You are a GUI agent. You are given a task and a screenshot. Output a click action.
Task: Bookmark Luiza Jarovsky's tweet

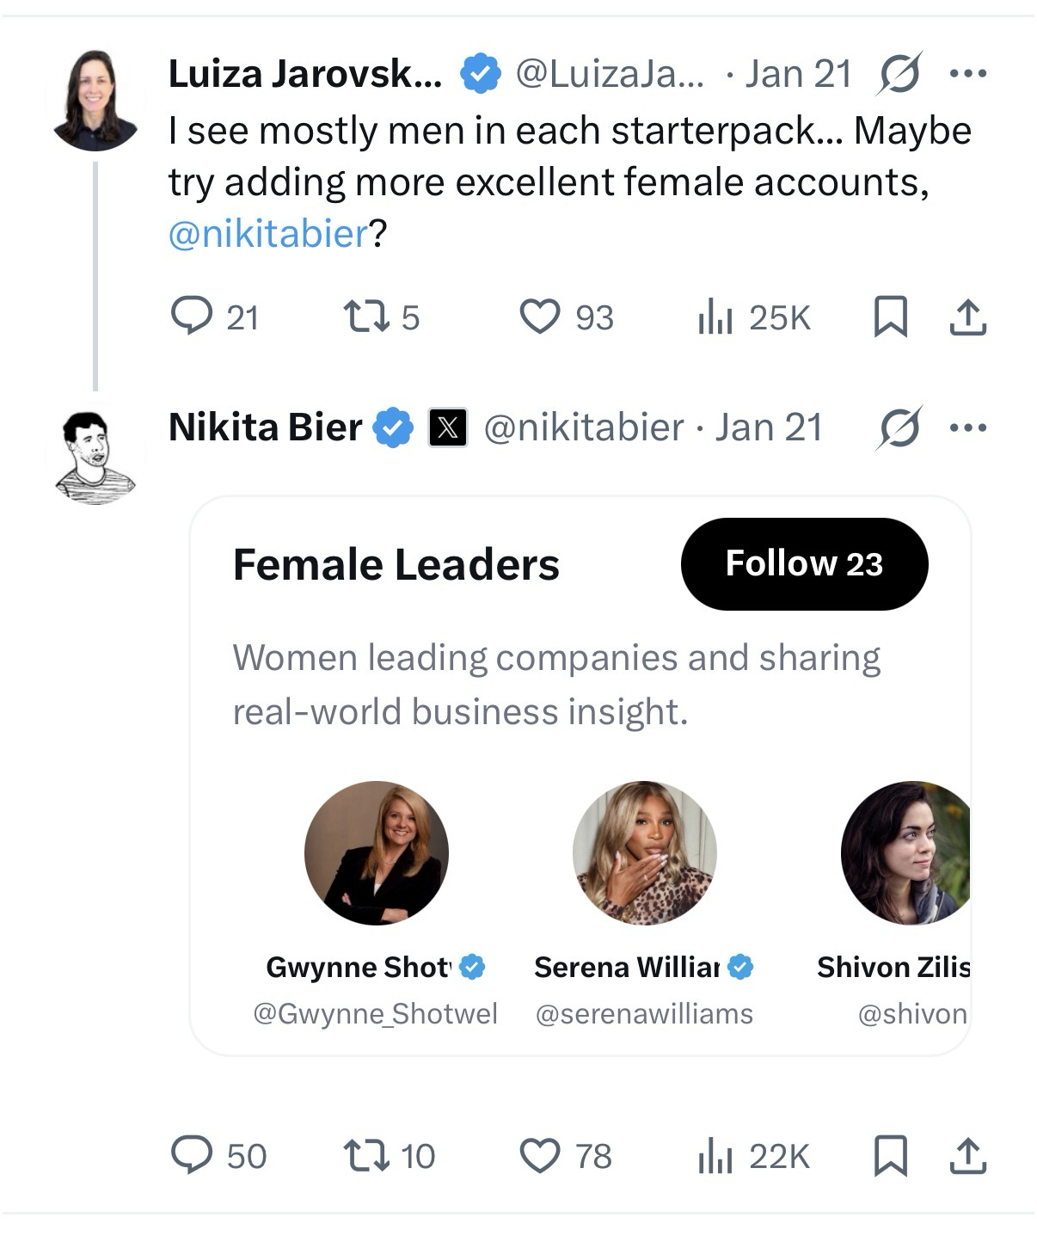pos(890,317)
